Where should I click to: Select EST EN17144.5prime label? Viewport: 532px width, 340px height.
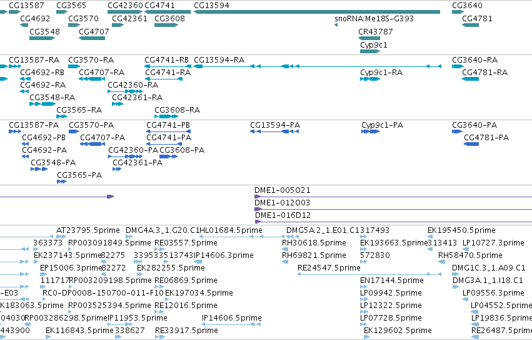[392, 280]
